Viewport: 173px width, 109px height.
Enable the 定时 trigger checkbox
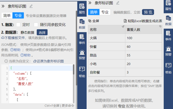pyautogui.click(x=18, y=25)
